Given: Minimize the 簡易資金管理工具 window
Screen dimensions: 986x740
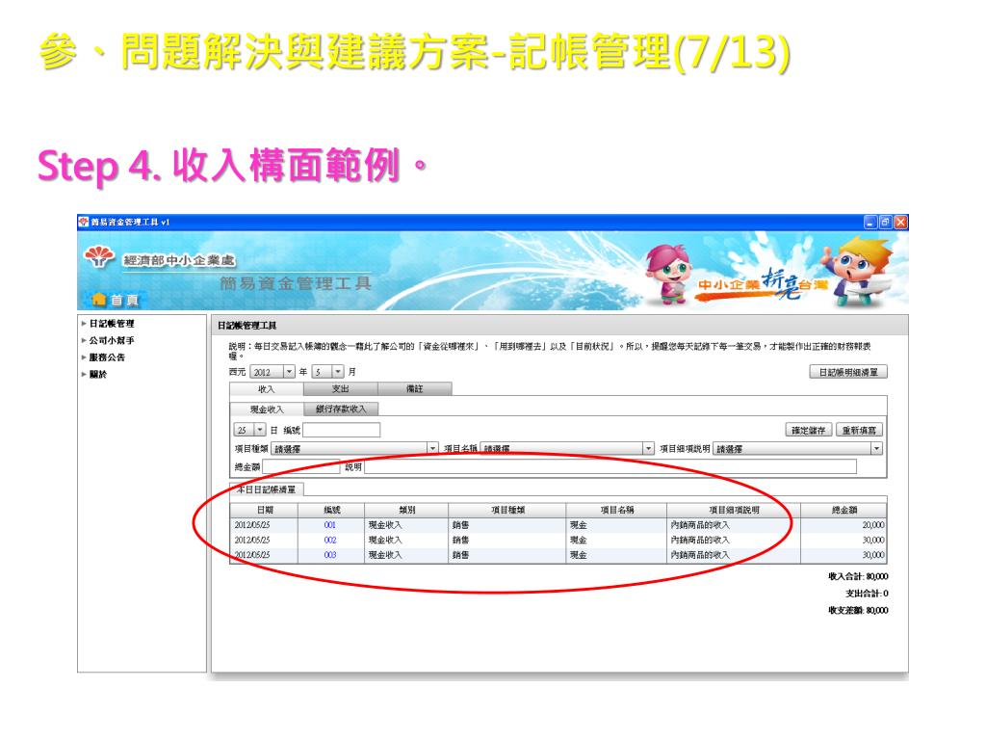Looking at the screenshot, I should pos(870,223).
